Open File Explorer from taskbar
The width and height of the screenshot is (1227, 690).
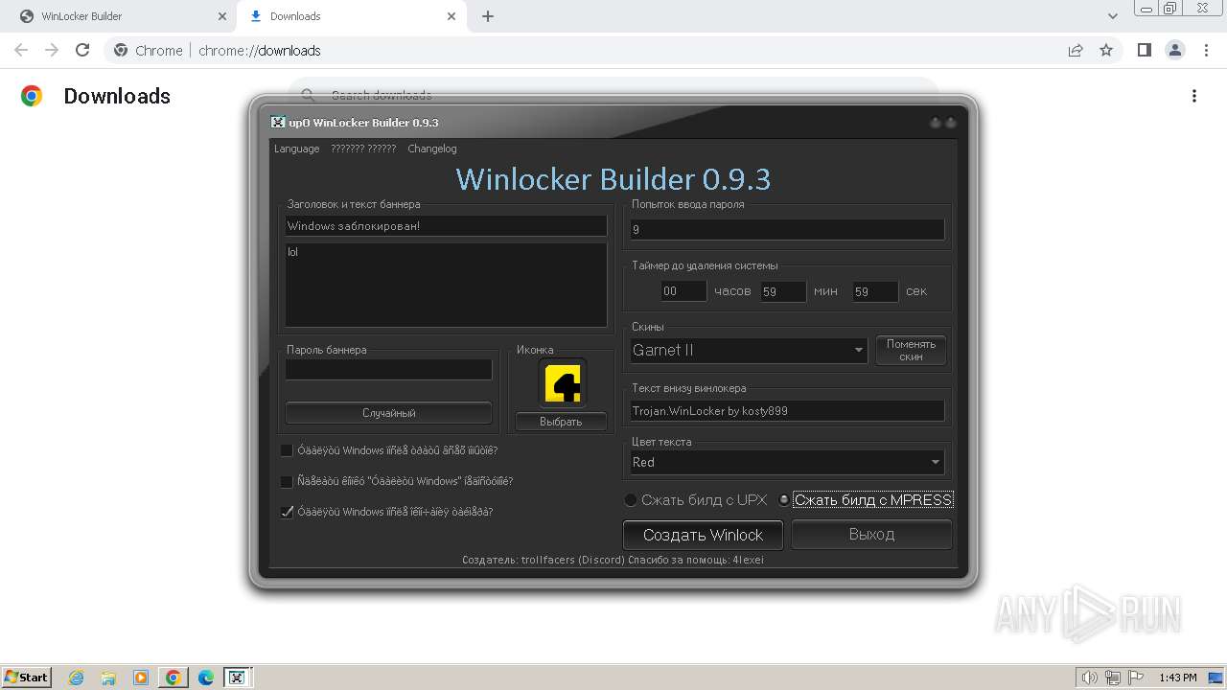pyautogui.click(x=108, y=678)
